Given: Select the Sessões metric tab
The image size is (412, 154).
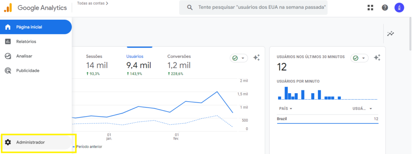Looking at the screenshot, I should [97, 65].
